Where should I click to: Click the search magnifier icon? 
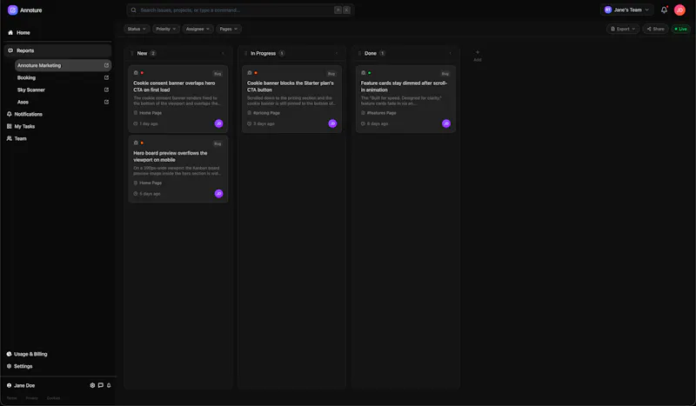[134, 10]
